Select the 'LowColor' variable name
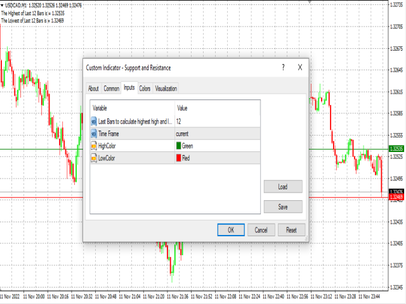This screenshot has height=304, width=406. coord(107,158)
